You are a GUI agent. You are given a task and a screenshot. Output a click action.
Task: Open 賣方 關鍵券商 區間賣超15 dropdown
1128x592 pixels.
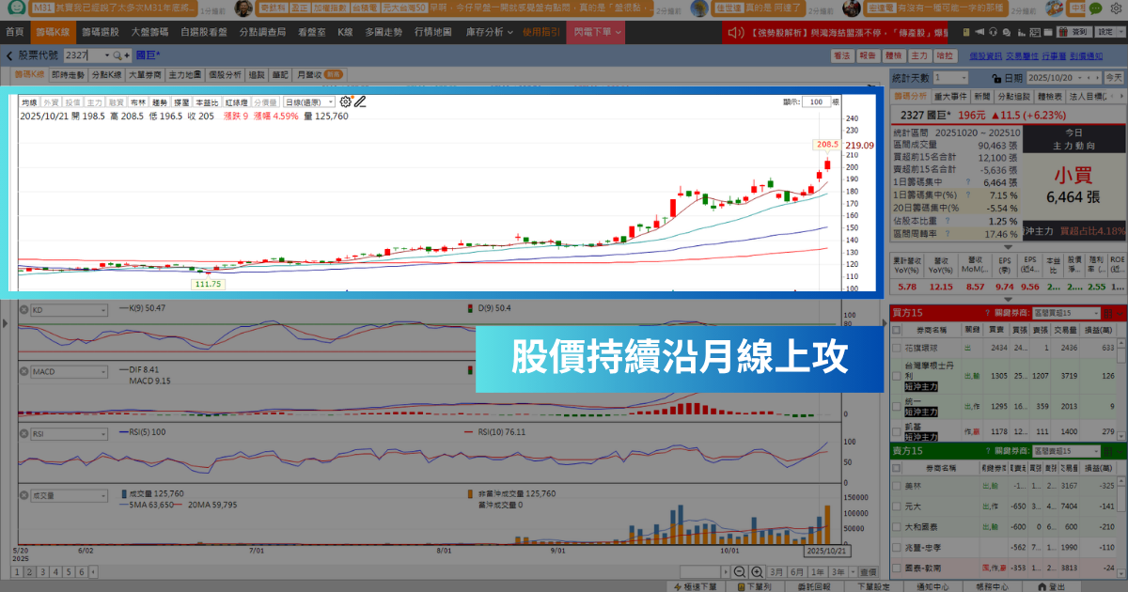click(1069, 452)
